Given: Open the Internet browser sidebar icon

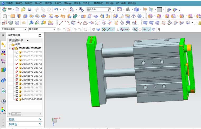Looking at the screenshot, I should pos(3,91).
